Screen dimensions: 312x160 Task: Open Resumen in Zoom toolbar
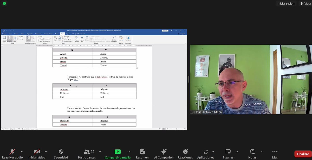[142, 154]
